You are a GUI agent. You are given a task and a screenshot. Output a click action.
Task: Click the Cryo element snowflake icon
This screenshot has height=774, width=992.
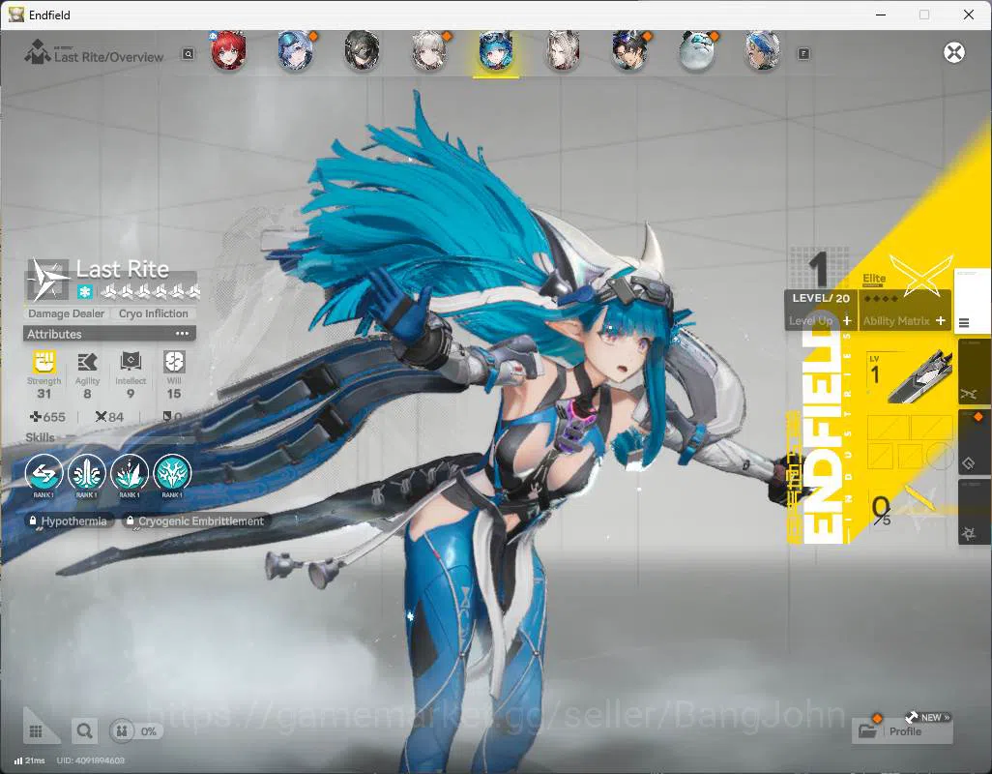(85, 292)
